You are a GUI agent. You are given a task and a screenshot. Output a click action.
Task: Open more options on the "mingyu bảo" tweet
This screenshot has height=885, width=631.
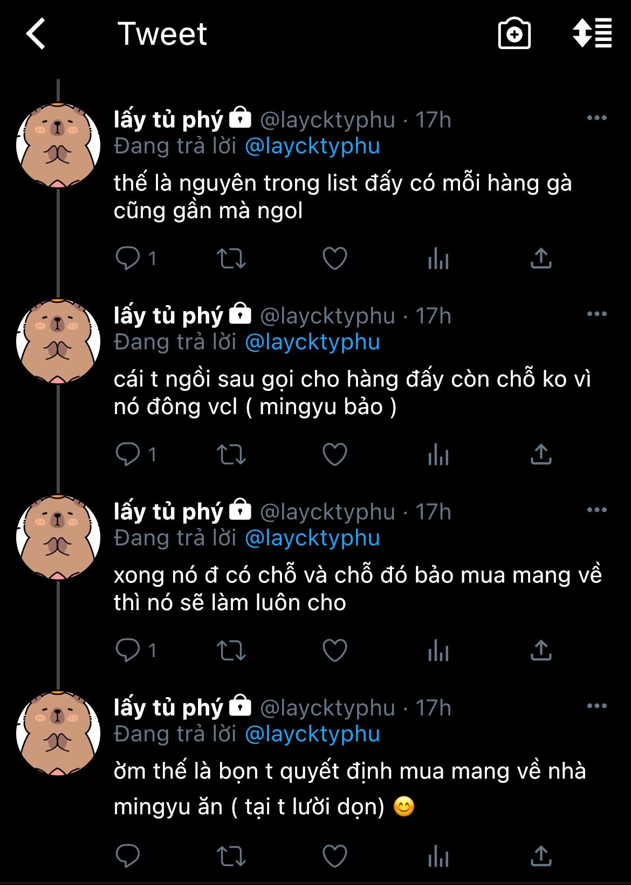[596, 314]
